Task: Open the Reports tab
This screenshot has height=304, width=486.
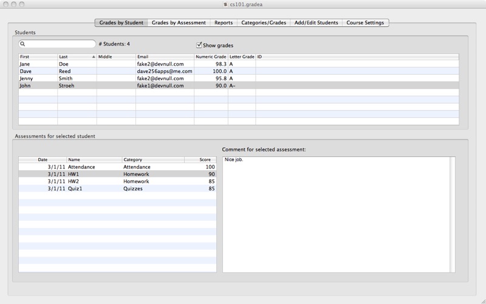Action: pyautogui.click(x=224, y=22)
